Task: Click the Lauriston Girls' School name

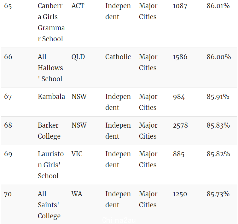Action: 51,165
